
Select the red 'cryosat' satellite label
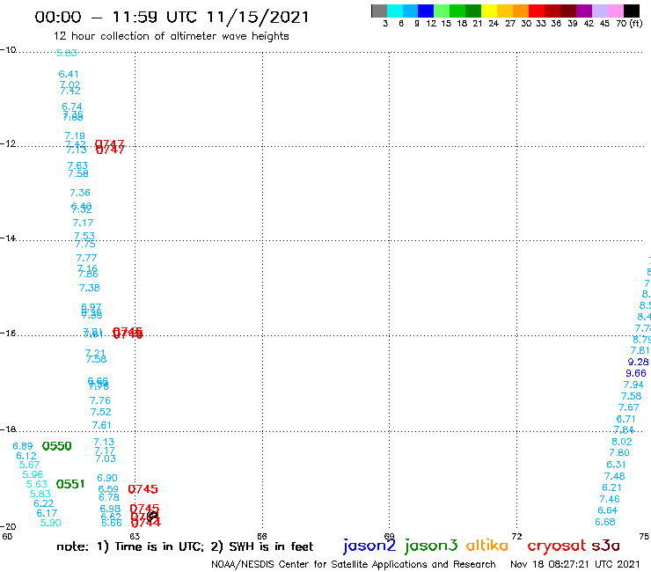click(x=557, y=546)
